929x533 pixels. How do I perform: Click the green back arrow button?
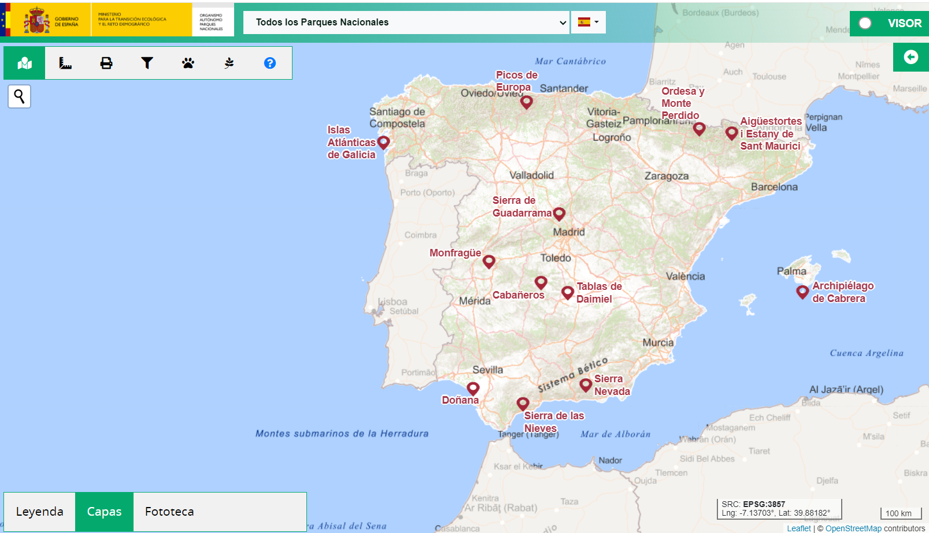911,57
